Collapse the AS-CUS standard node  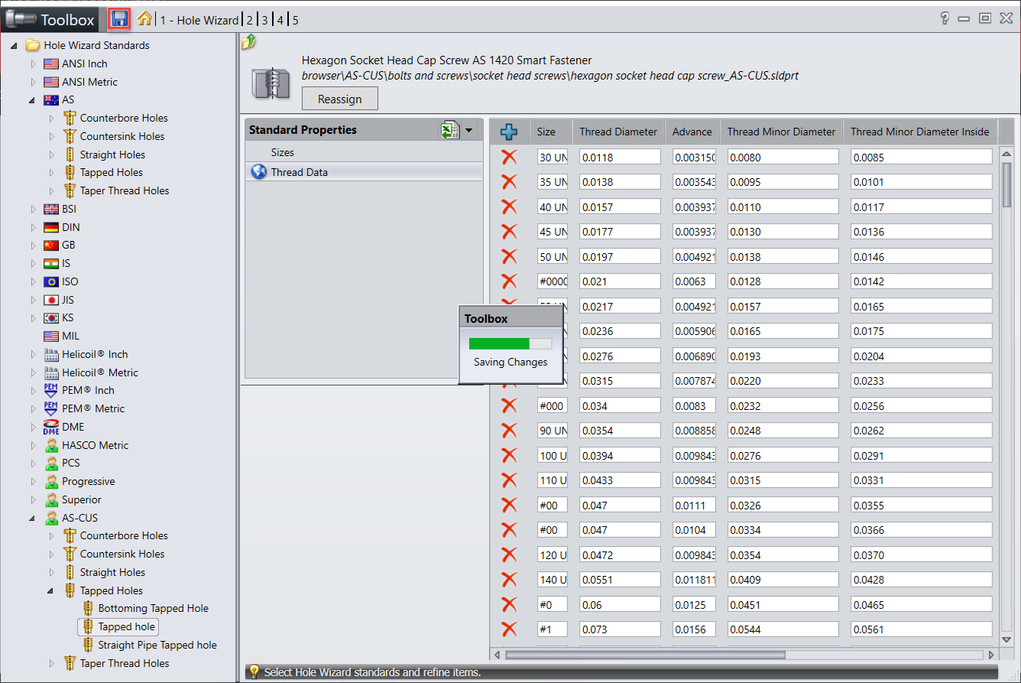(x=33, y=518)
